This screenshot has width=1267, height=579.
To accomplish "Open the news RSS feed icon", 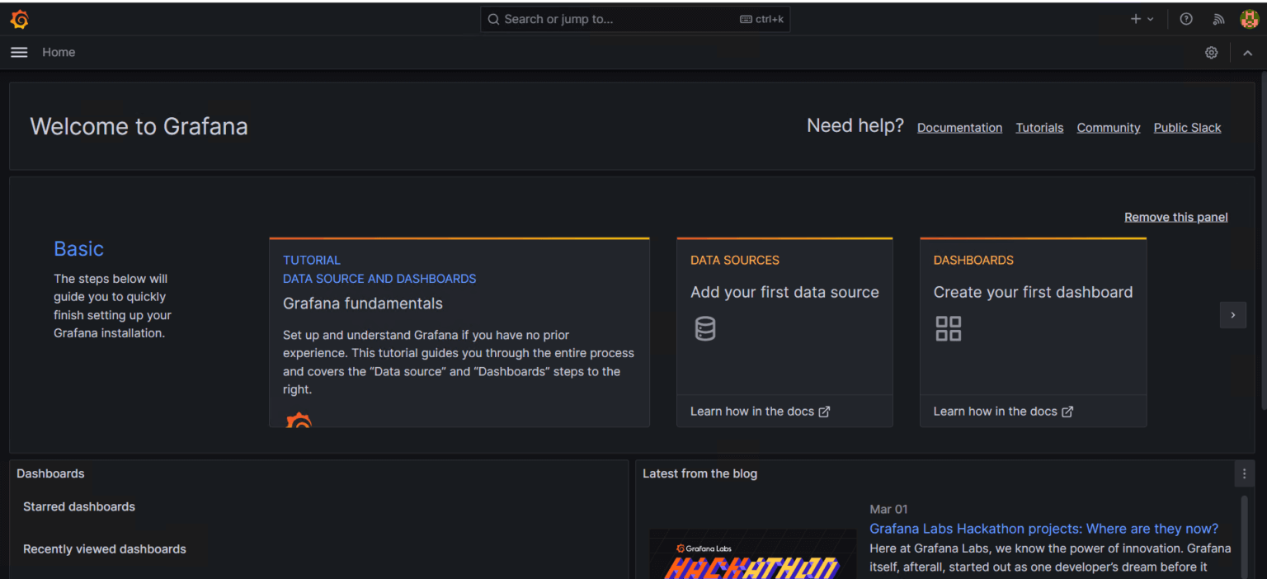I will [1218, 19].
